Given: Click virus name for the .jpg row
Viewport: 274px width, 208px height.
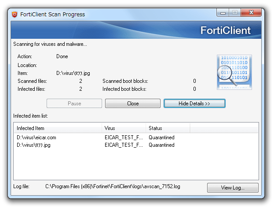Looking at the screenshot, I should click(x=124, y=145).
